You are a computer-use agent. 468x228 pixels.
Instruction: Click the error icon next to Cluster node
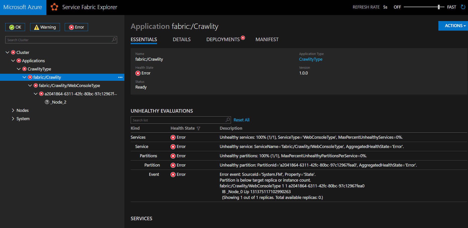click(x=13, y=52)
